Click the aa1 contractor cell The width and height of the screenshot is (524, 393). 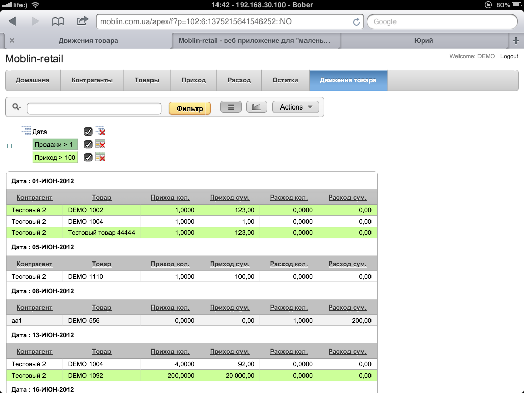34,320
